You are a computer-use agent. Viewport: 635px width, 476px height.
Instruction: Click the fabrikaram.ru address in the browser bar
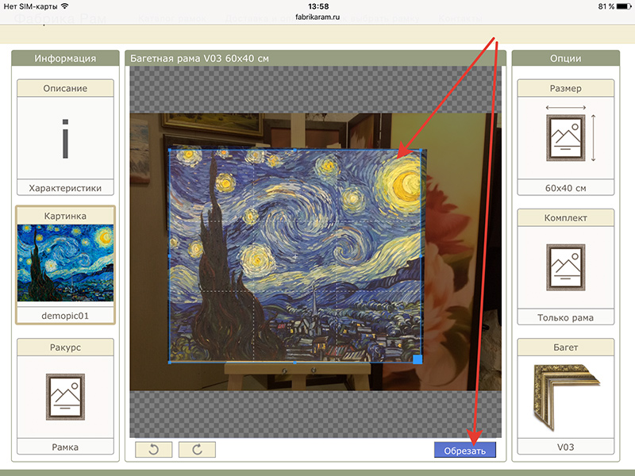click(x=317, y=17)
